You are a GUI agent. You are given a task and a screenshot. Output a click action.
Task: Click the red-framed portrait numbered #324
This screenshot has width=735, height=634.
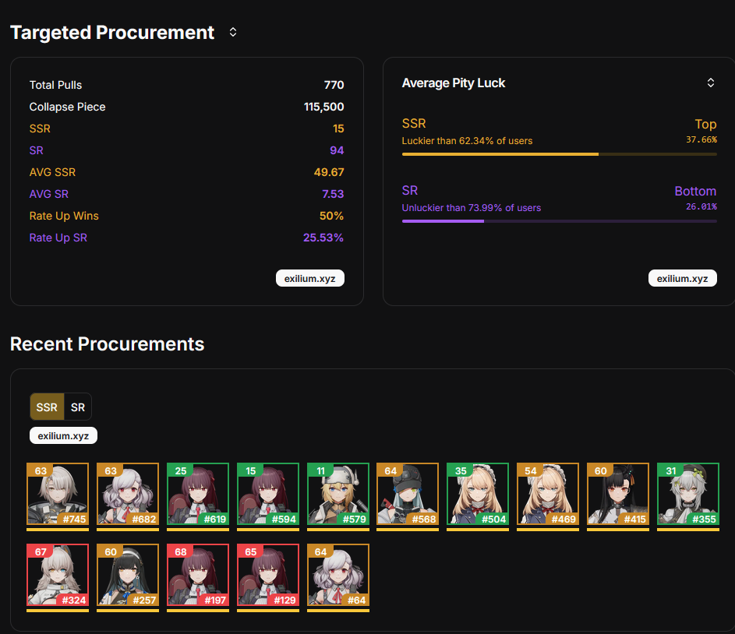(x=58, y=575)
